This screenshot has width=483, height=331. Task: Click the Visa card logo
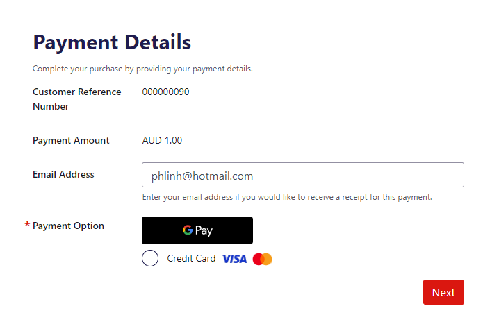(234, 259)
